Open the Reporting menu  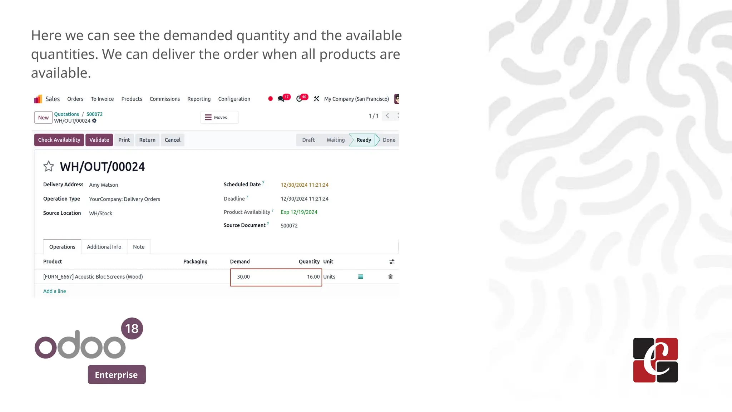(199, 99)
